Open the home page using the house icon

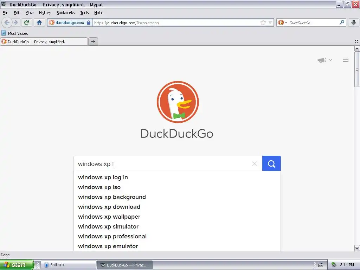coord(39,22)
